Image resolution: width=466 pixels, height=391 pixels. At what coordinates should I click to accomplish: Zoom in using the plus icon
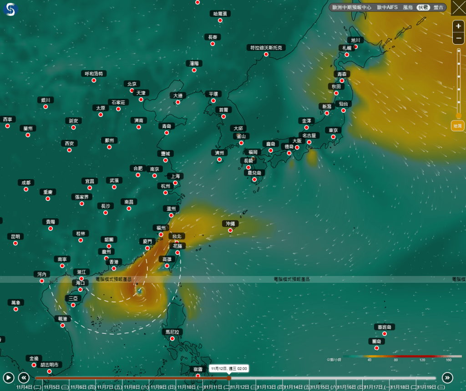[x=458, y=26]
